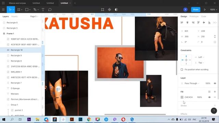Click the X position field 831
The width and height of the screenshot is (219, 123).
(186, 31)
